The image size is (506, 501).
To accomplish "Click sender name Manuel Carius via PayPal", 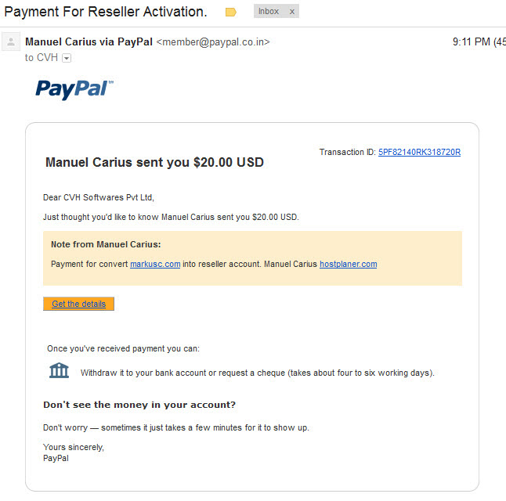I will (89, 42).
